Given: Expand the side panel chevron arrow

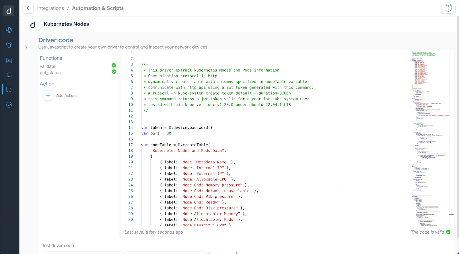Looking at the screenshot, I should tap(26, 48).
